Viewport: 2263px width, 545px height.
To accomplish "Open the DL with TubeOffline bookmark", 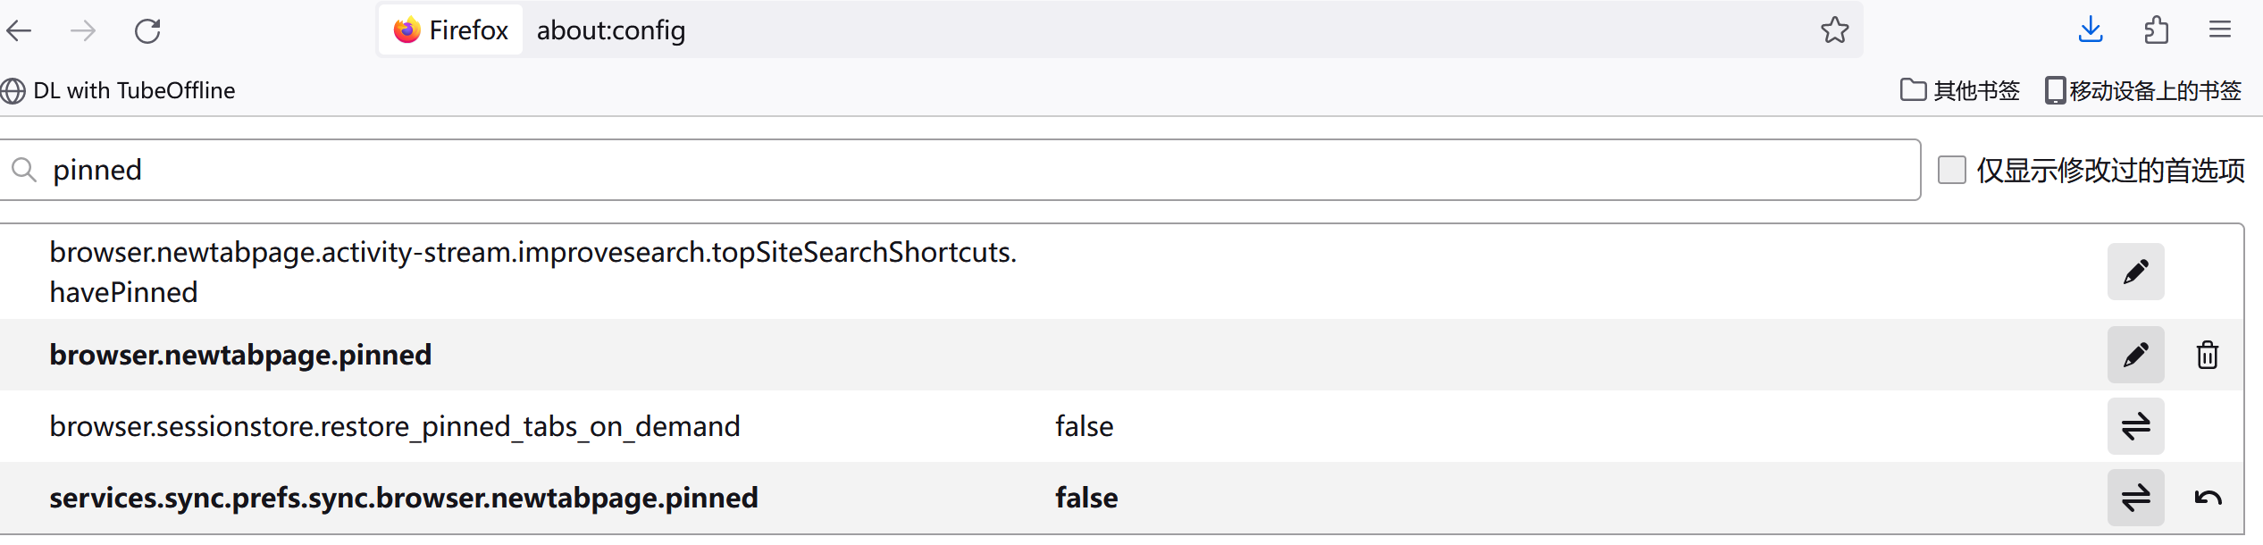I will 119,90.
